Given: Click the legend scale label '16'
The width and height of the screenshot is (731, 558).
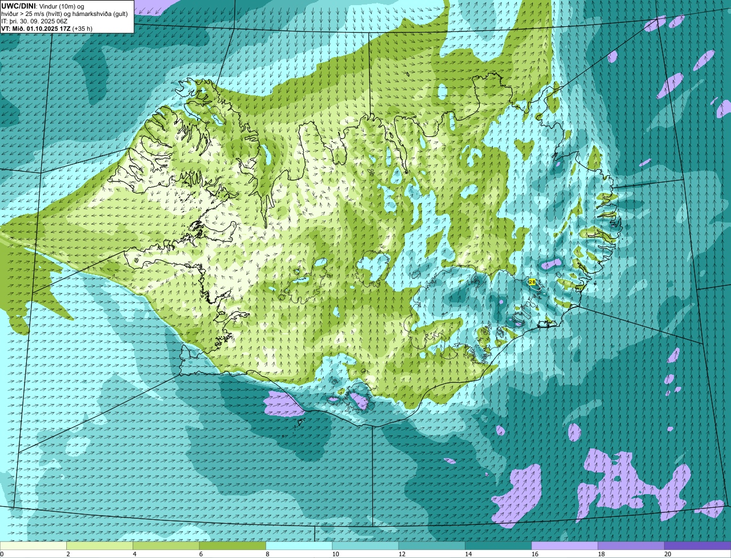Looking at the screenshot, I should (x=535, y=554).
